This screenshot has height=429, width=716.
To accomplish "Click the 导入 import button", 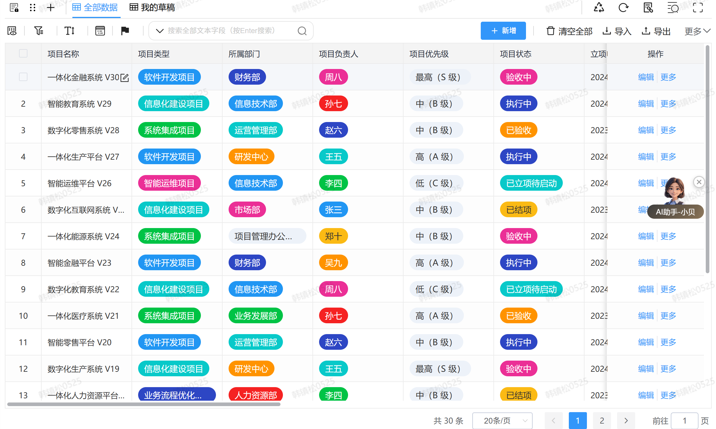I will [x=617, y=31].
